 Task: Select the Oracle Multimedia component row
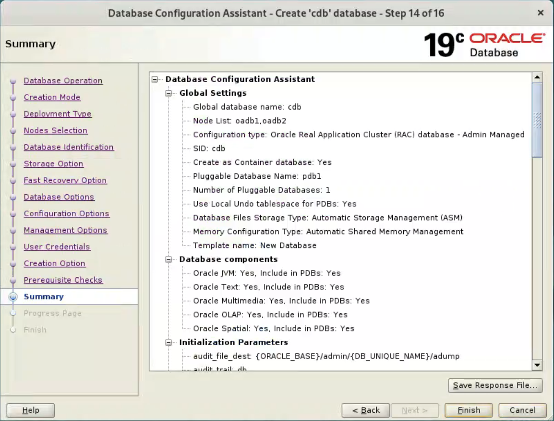281,301
